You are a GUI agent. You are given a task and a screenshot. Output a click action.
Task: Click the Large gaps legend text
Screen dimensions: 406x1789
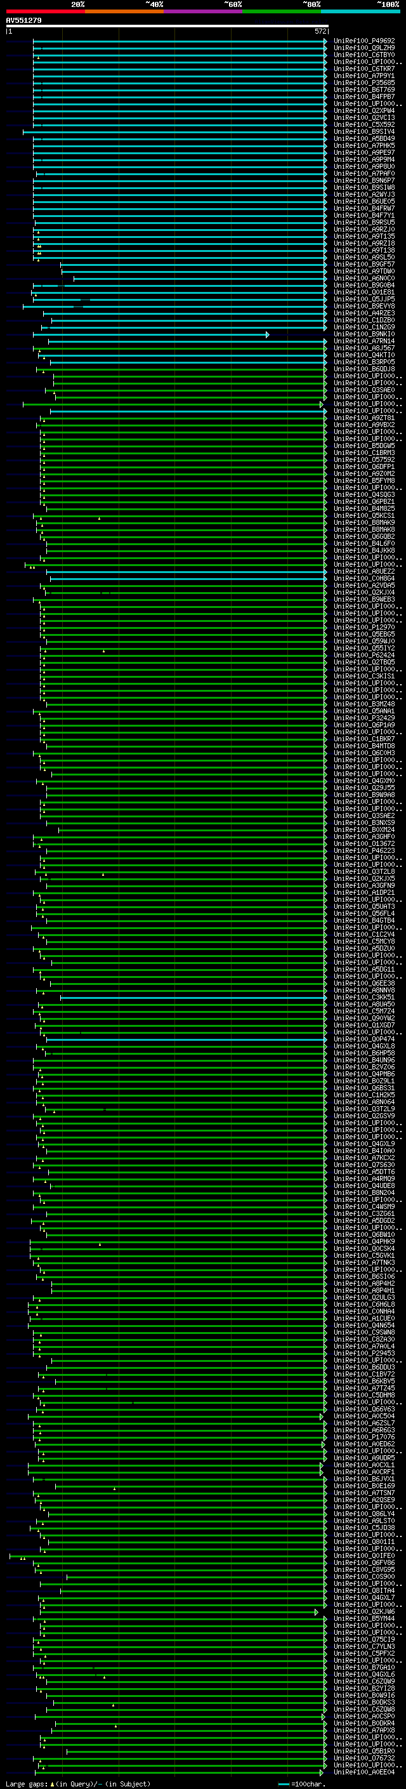tap(27, 1783)
